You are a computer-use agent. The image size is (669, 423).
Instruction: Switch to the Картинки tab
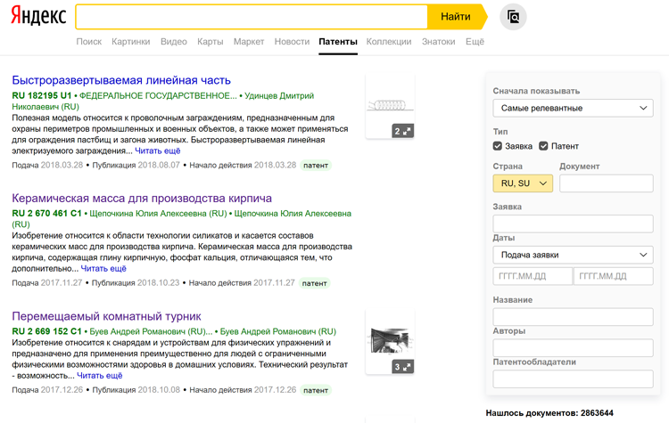point(130,42)
